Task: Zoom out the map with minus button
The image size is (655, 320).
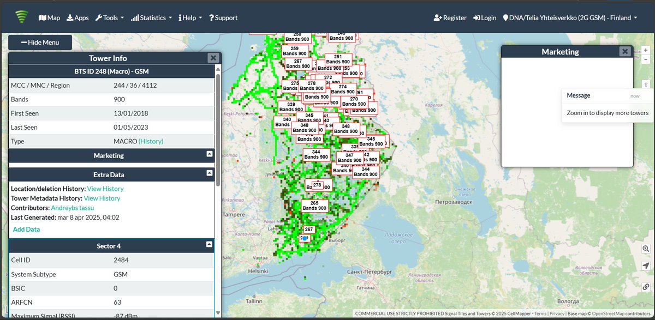Action: tap(646, 59)
